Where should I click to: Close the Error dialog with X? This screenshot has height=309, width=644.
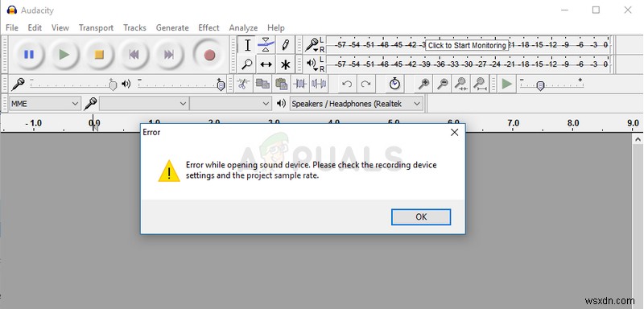(454, 132)
